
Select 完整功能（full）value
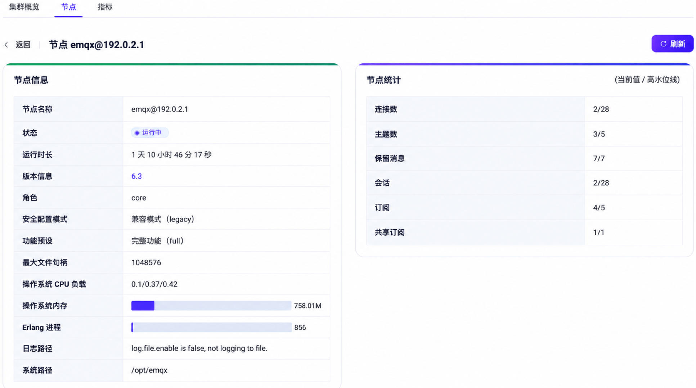[x=158, y=241]
